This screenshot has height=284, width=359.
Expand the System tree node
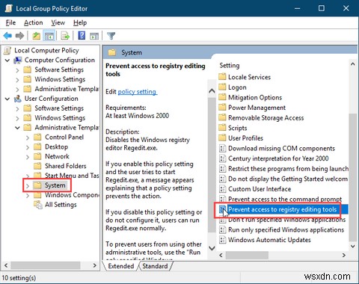click(28, 186)
